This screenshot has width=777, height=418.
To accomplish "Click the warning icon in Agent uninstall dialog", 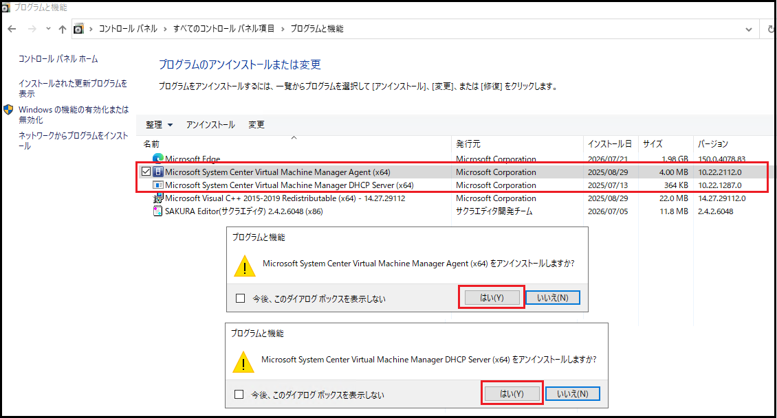I will [x=244, y=266].
